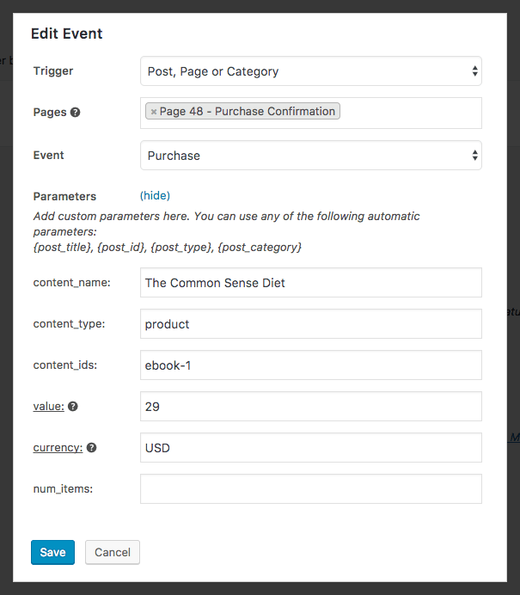Focus the currency field showing USD
Viewport: 520px width, 595px height.
tap(310, 447)
